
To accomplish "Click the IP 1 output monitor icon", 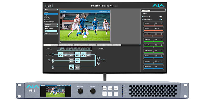I will click(99, 63).
